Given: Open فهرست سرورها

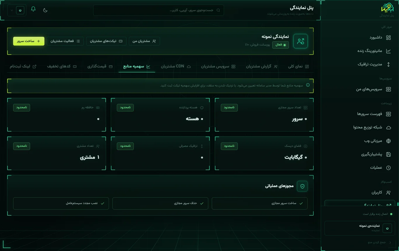Looking at the screenshot, I should [360, 114].
